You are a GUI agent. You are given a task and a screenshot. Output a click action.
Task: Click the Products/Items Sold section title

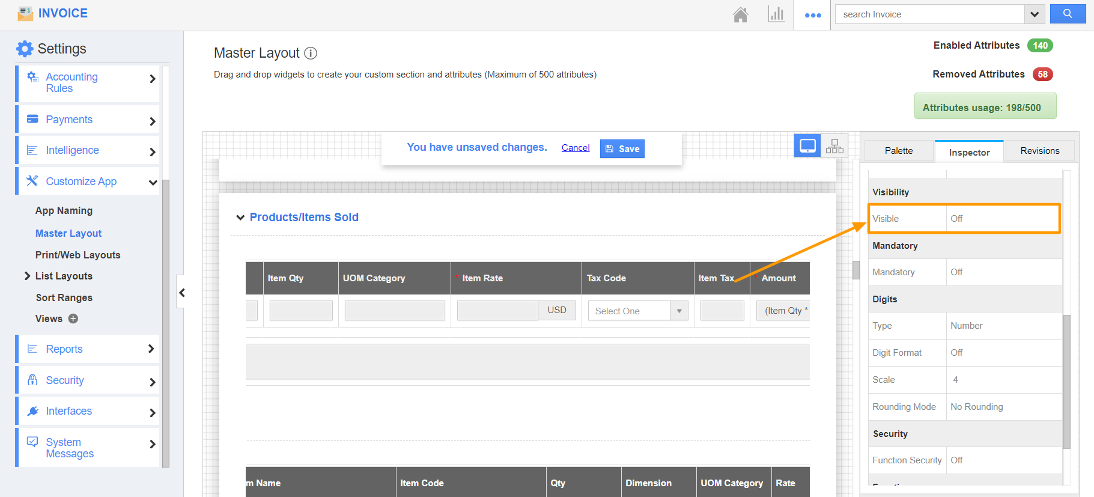point(304,217)
